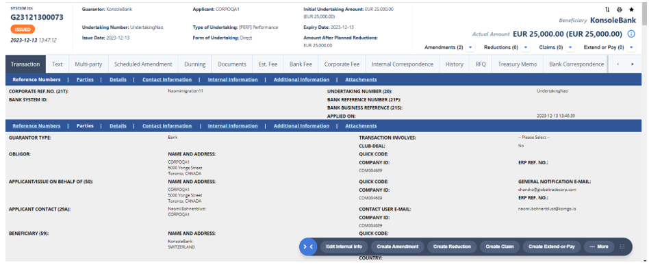The height and width of the screenshot is (265, 649).
Task: Grab the action bar grid handle
Action: point(622,247)
